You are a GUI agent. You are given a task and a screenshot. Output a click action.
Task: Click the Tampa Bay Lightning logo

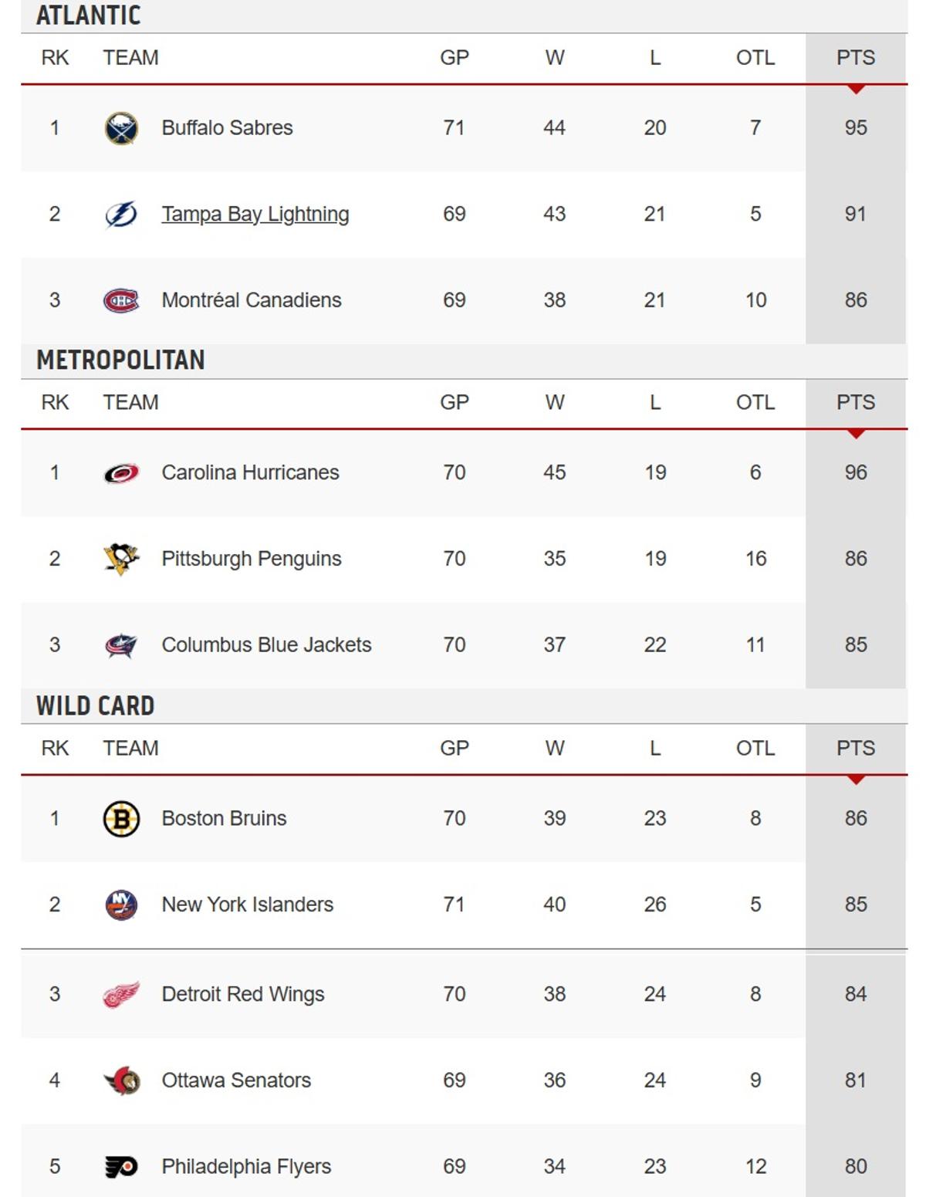[121, 214]
